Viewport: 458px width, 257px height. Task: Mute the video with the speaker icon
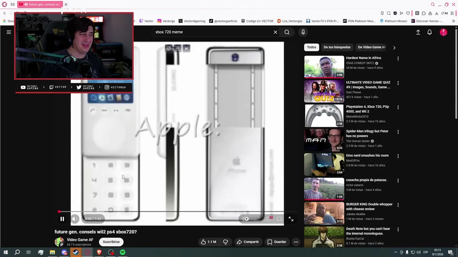point(75,219)
